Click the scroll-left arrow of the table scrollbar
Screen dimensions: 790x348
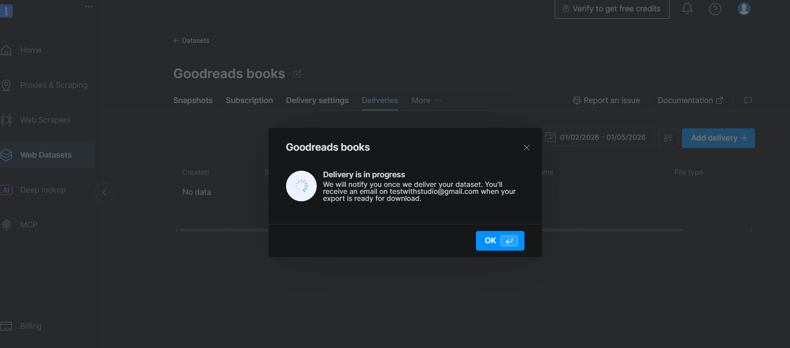[x=177, y=230]
